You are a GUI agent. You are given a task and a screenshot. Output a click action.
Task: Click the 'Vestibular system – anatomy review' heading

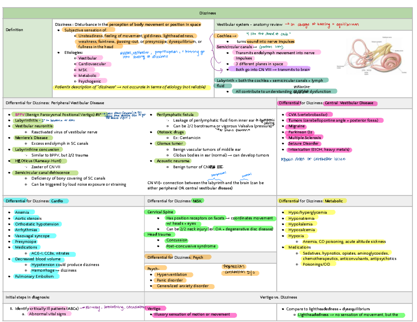[249, 24]
